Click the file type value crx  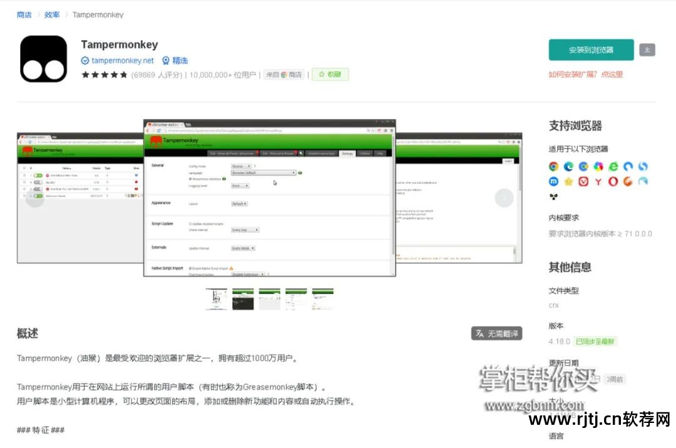[553, 306]
